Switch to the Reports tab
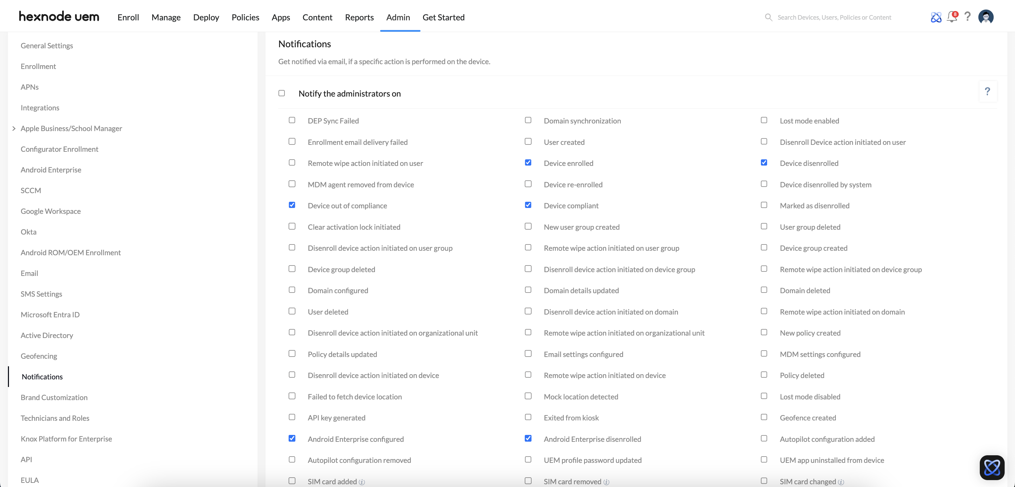Screen dimensions: 1015x487 click(x=359, y=17)
